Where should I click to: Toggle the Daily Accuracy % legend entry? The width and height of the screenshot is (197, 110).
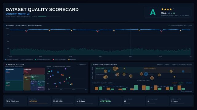[x=12, y=60]
